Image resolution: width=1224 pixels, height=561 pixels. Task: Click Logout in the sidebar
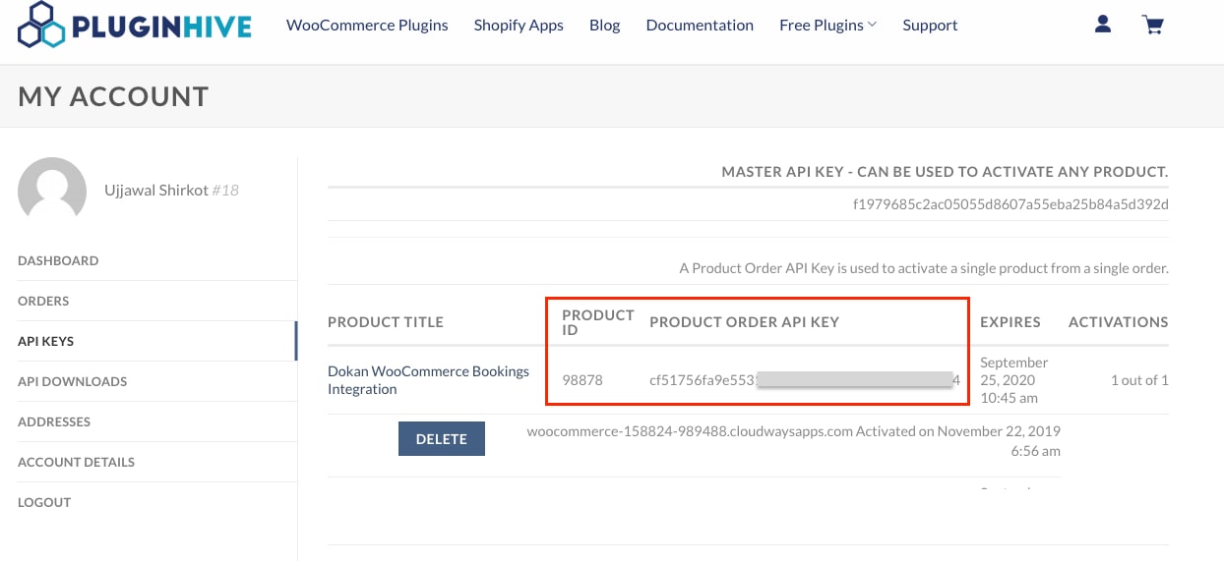tap(44, 502)
